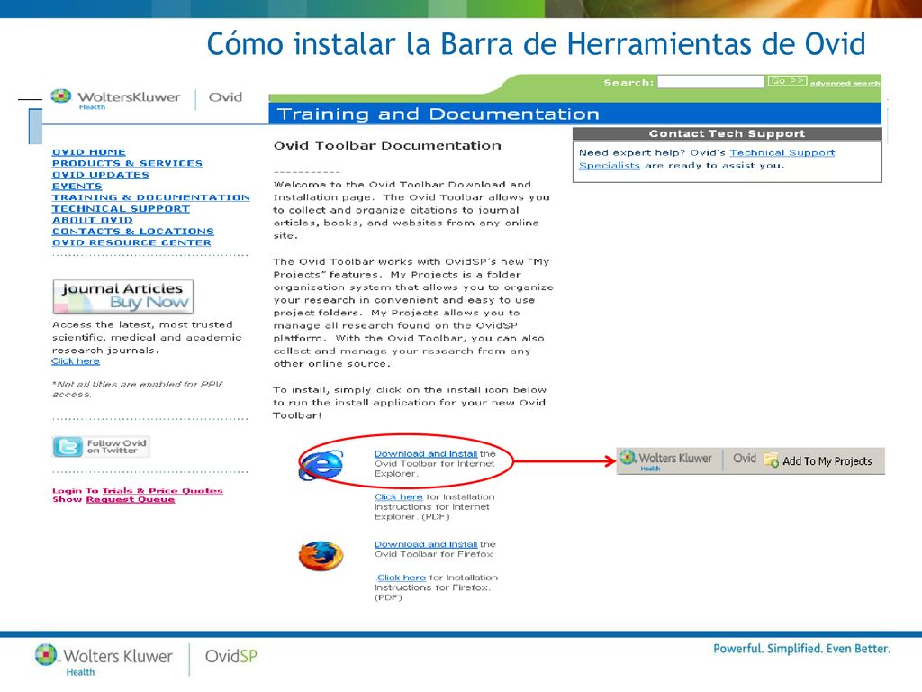Click in the Search input field
922x692 pixels.
point(710,81)
